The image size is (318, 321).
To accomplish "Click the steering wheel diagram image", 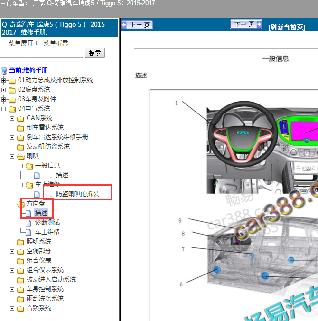I will pyautogui.click(x=262, y=147).
